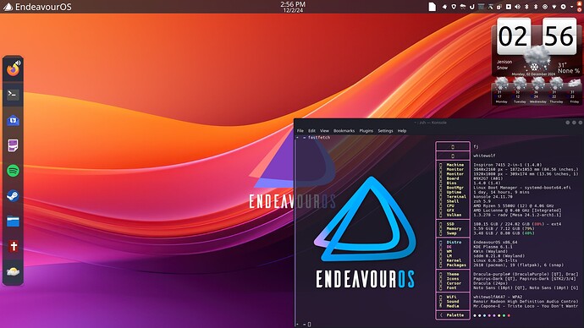Click the white document icon in tray
584x328 pixels.
click(x=432, y=7)
